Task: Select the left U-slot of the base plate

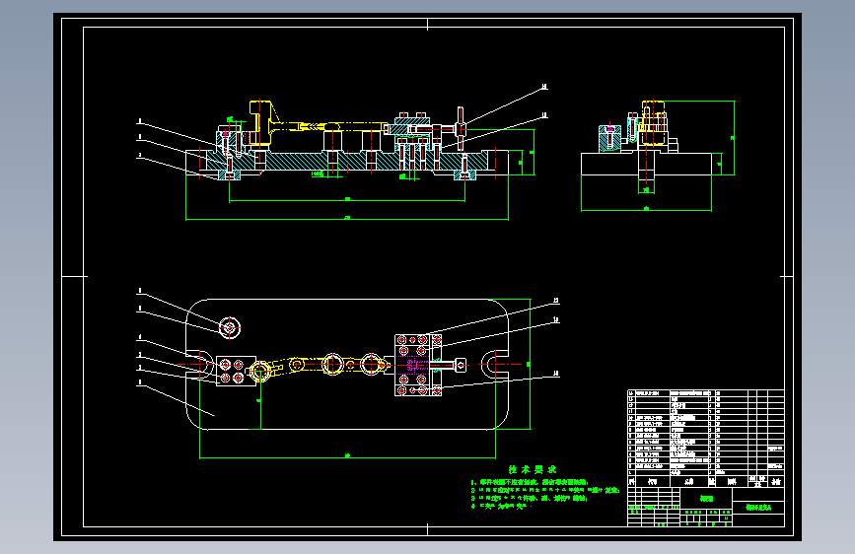Action: (199, 365)
